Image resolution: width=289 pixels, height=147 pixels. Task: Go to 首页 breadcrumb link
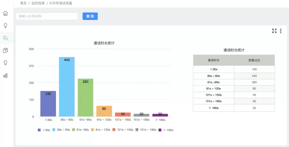click(23, 3)
